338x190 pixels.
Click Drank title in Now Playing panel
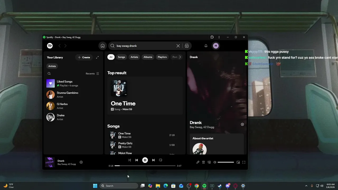(x=196, y=123)
